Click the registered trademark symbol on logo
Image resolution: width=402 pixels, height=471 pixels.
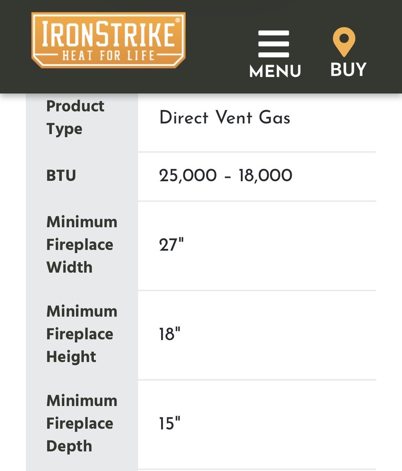point(178,20)
